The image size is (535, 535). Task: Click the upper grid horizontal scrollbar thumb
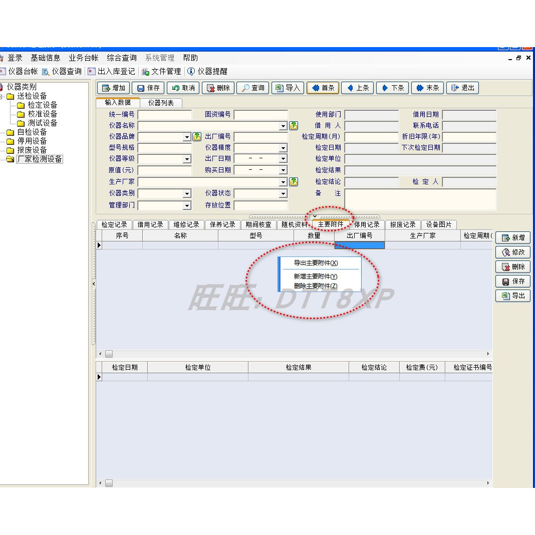[x=109, y=354]
